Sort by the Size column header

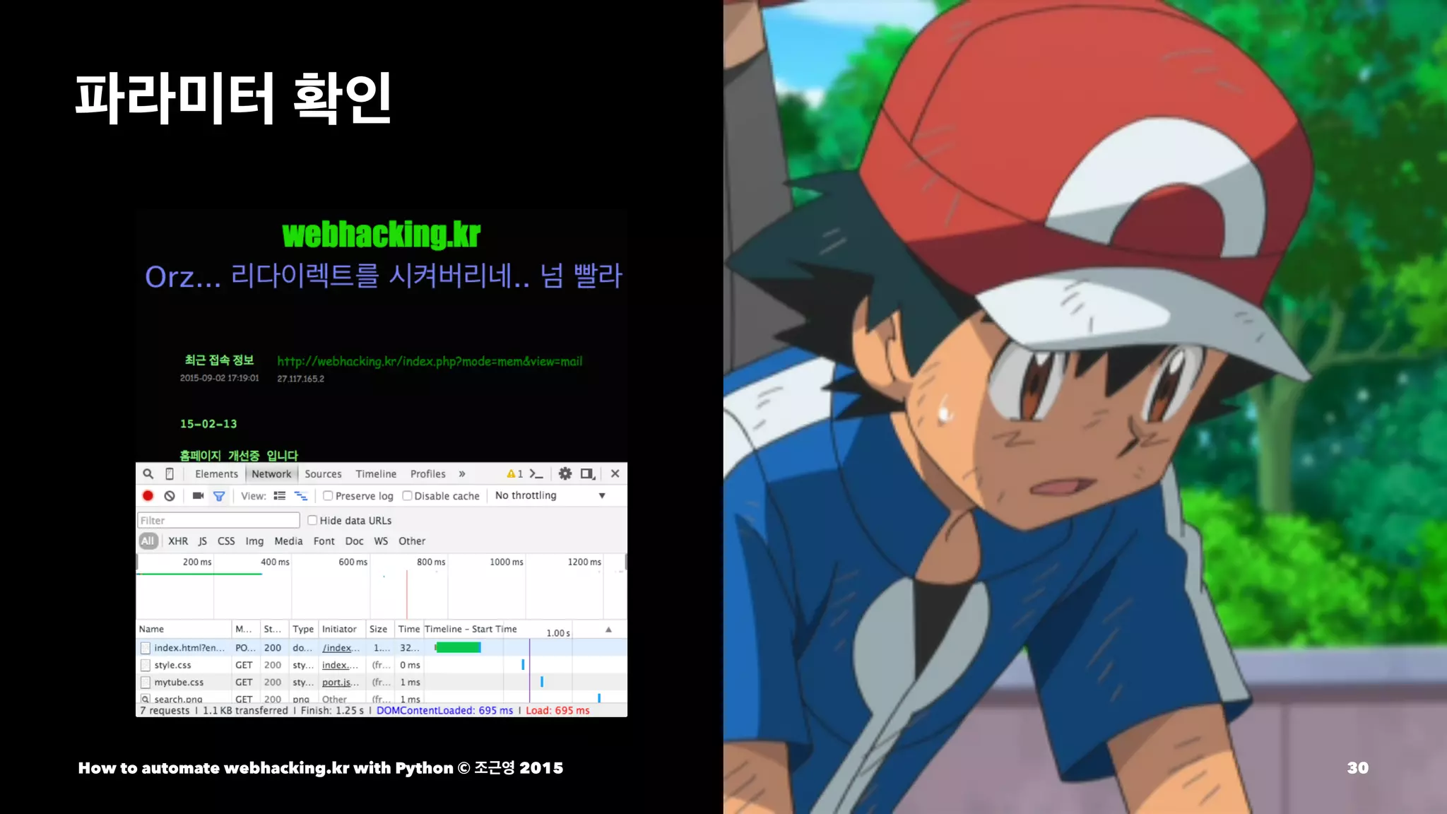tap(379, 629)
